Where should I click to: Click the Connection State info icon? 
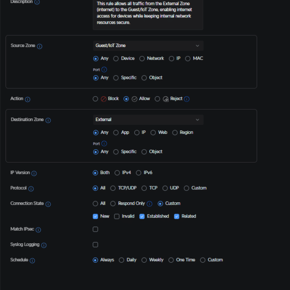48,204
